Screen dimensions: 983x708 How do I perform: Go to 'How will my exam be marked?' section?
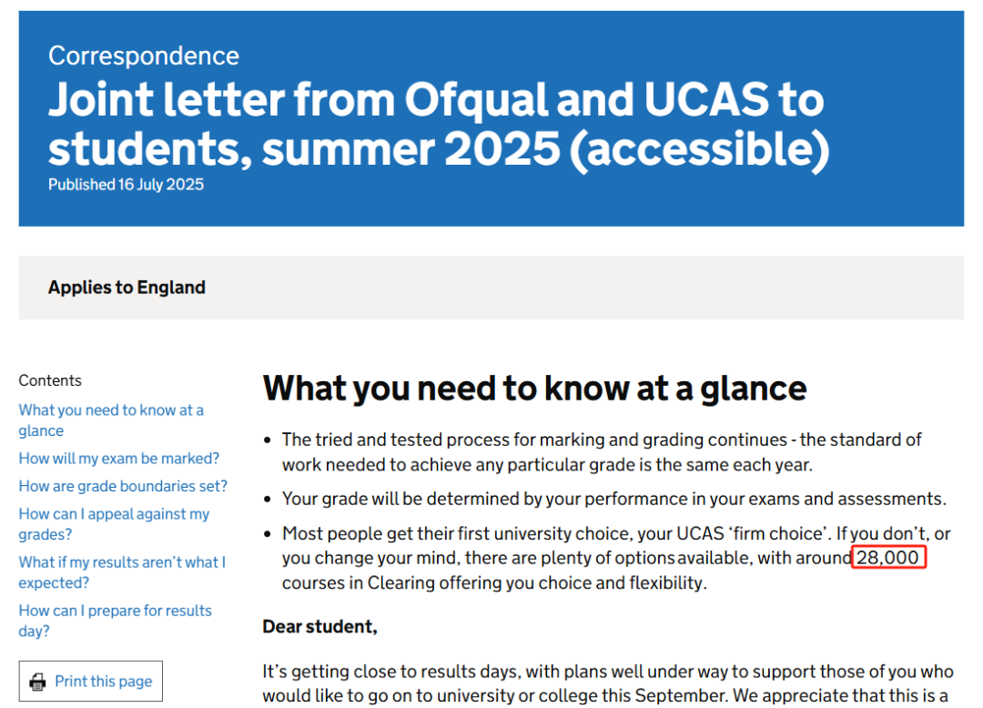point(119,459)
